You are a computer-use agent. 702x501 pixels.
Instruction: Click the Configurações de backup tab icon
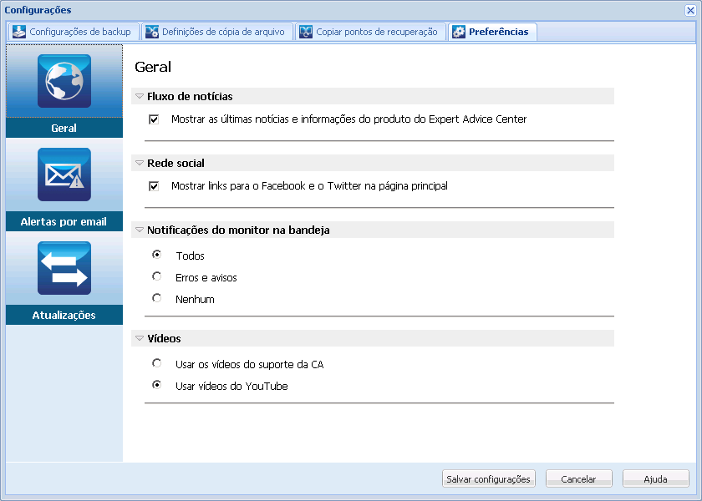[x=18, y=32]
